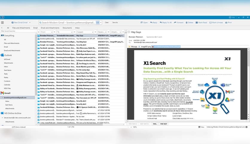
Task: Click the Reply arrow icon
Action: point(151,23)
